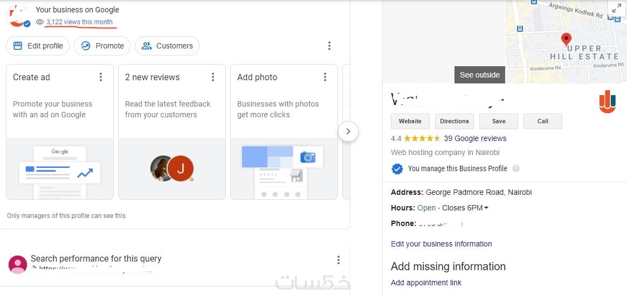Image resolution: width=627 pixels, height=296 pixels.
Task: Click the Edit profile chip
Action: 38,46
